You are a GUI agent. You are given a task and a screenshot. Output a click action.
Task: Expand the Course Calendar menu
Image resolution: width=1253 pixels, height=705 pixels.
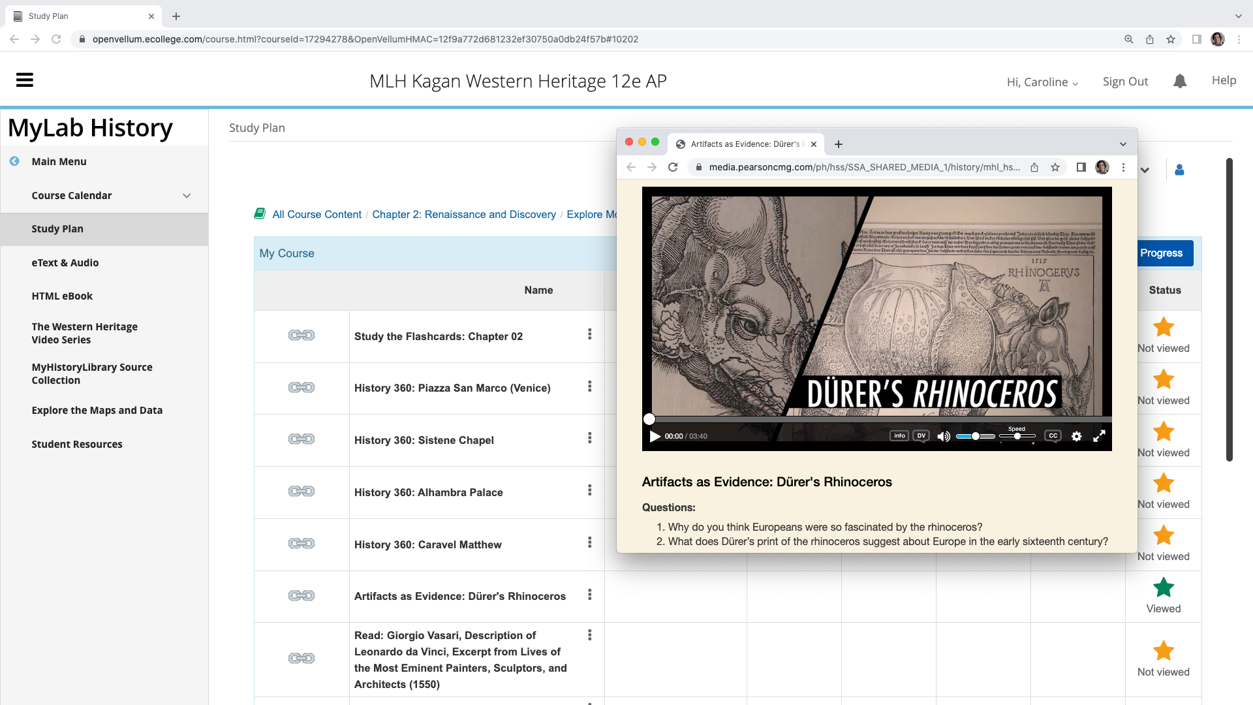pyautogui.click(x=187, y=196)
